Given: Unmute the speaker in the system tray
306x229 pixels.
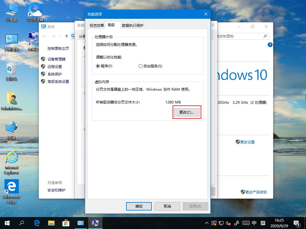Looking at the screenshot, I should (x=228, y=223).
